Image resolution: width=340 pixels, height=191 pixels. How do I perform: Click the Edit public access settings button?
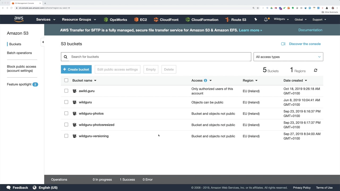click(117, 70)
